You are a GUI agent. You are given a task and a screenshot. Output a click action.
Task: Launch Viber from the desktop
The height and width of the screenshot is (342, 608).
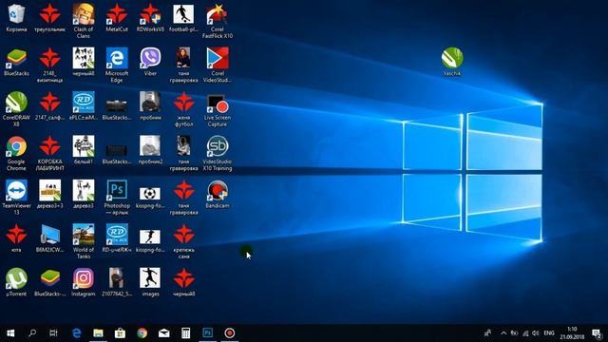click(150, 62)
